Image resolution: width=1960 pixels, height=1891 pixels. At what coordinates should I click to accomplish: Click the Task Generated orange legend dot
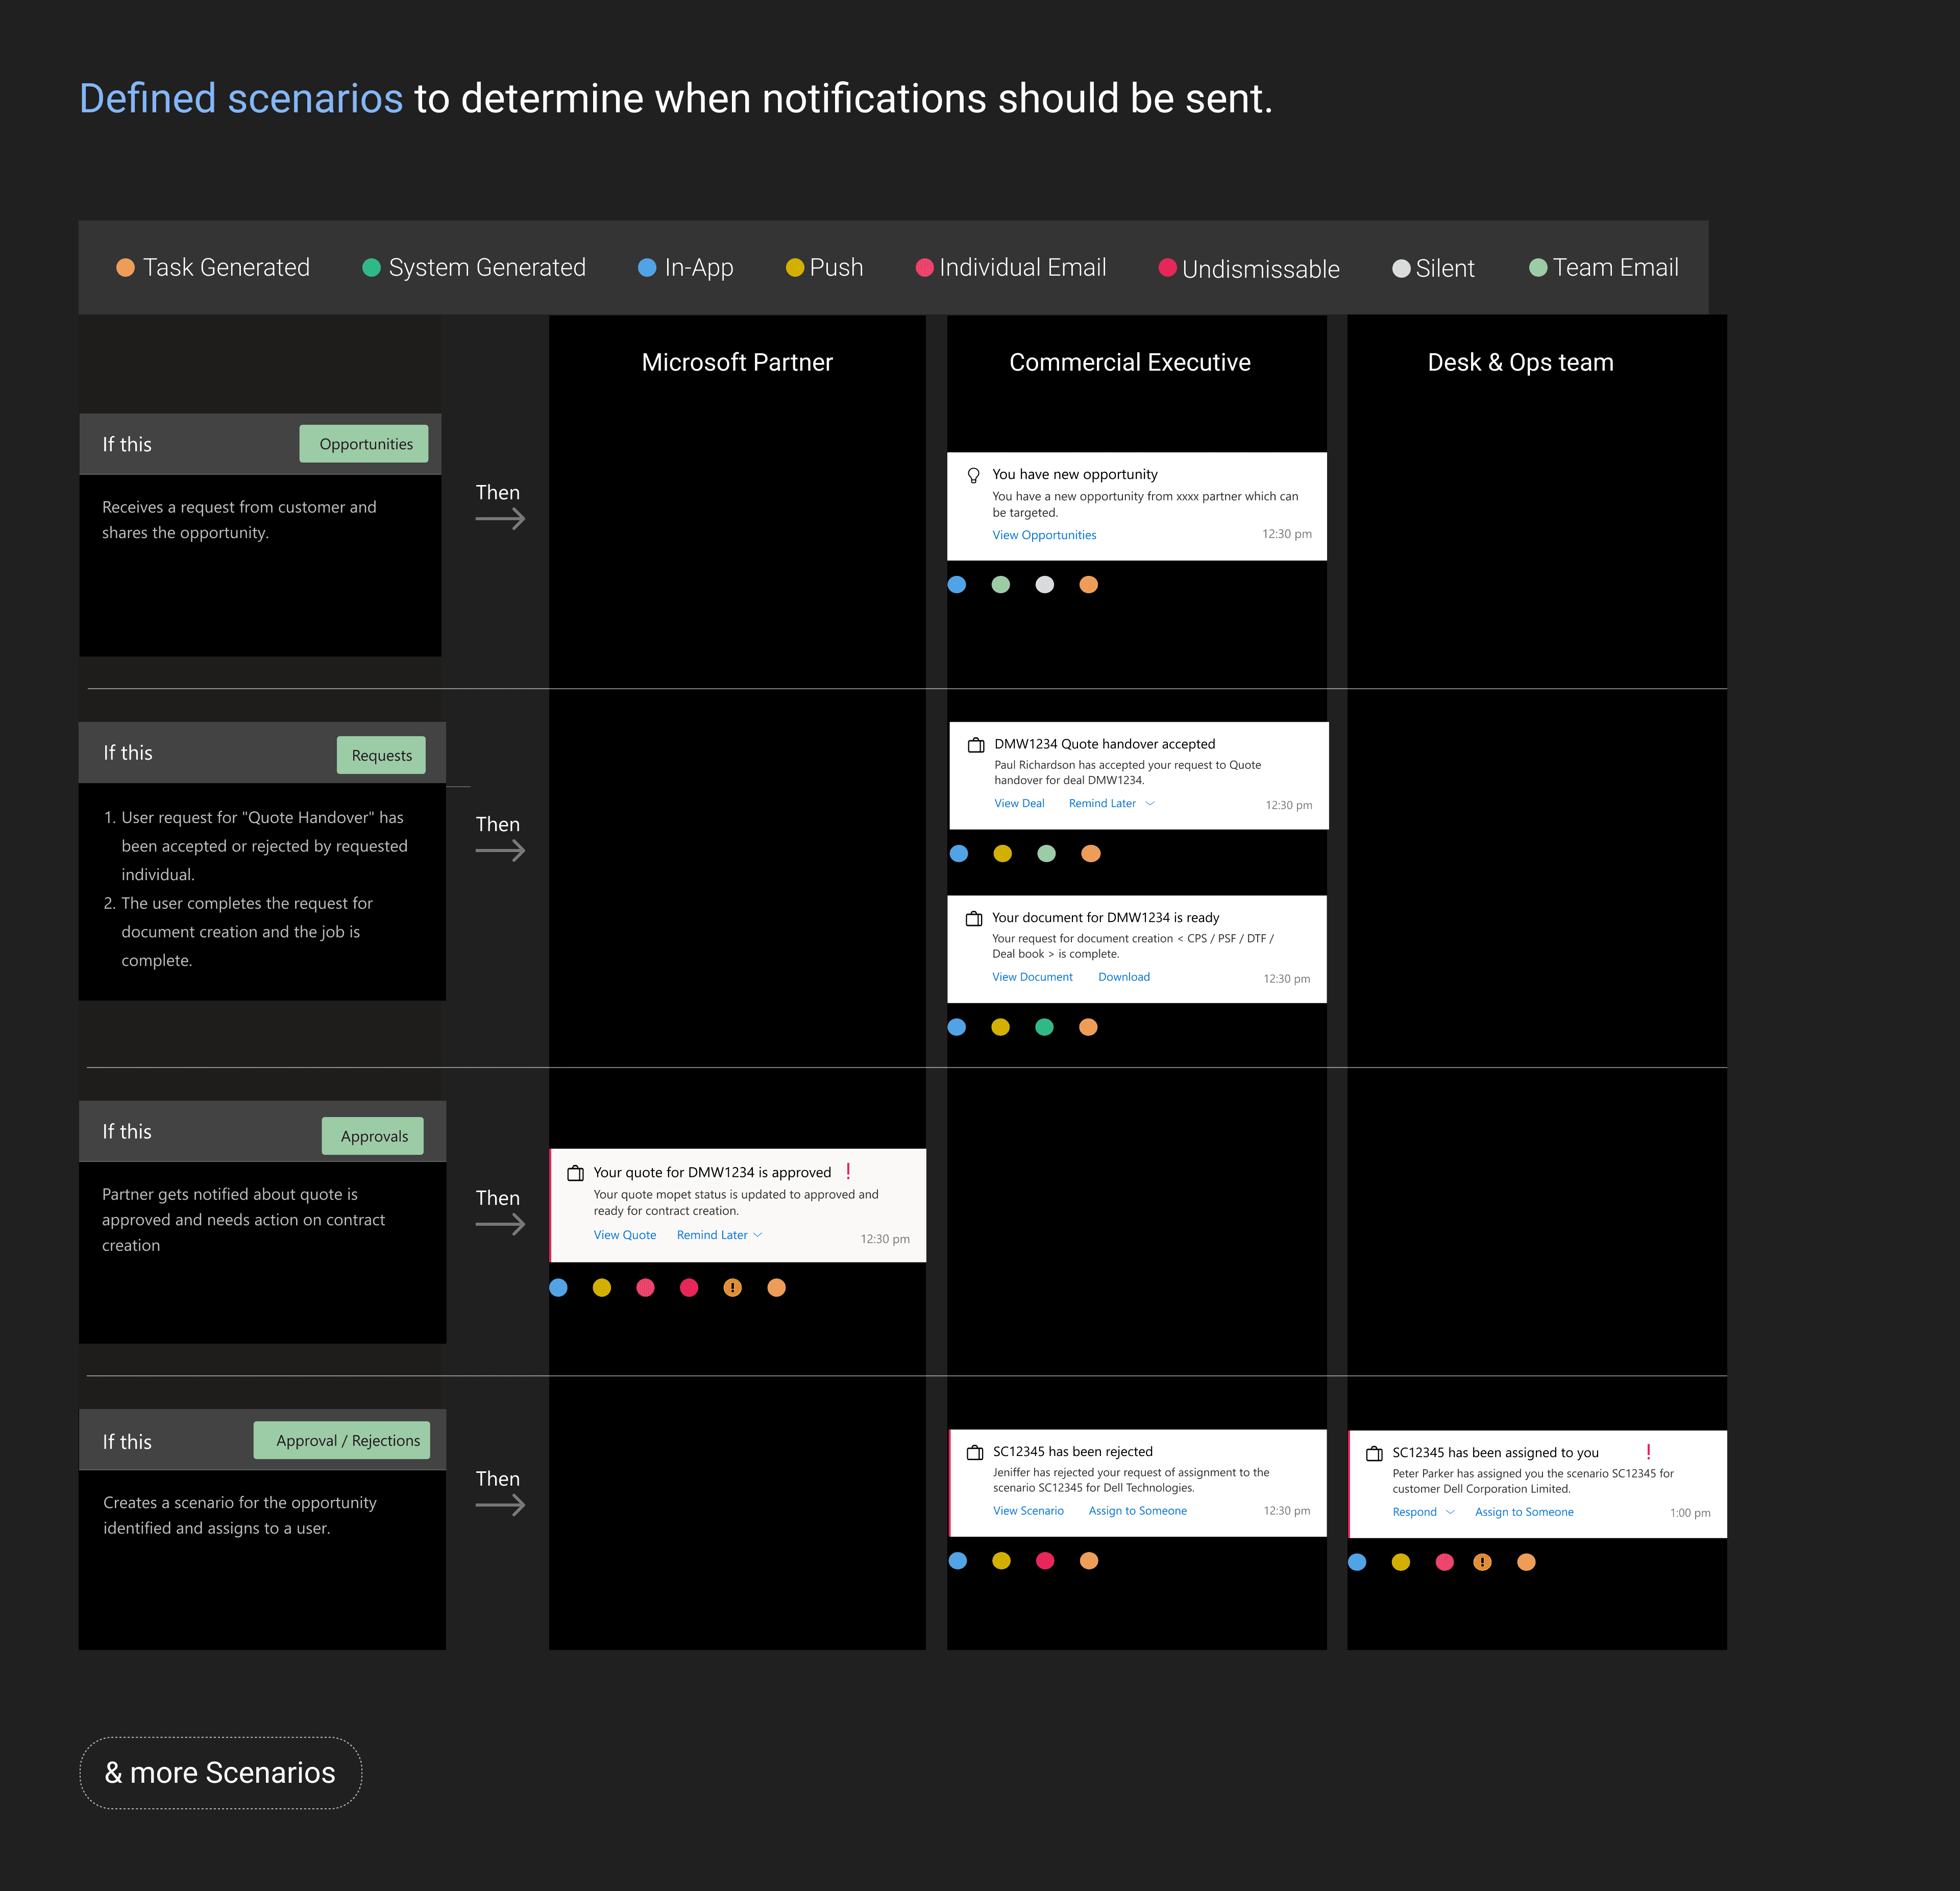125,267
